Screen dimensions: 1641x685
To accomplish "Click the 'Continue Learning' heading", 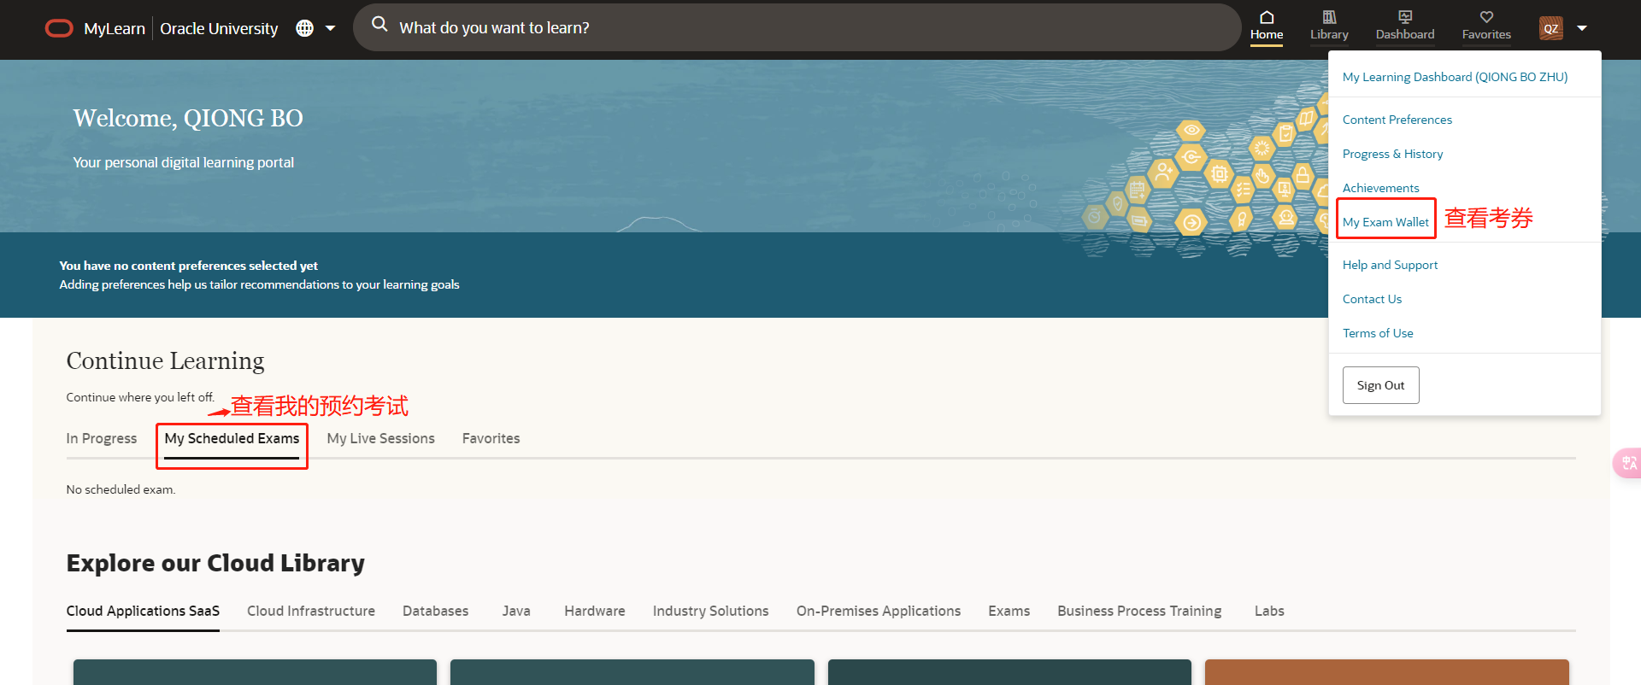I will [x=165, y=361].
